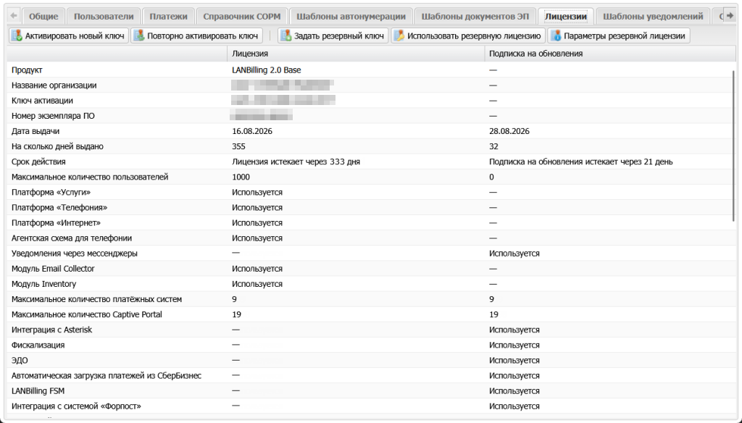Click the vertical scrollbar of the license table

coord(734,147)
